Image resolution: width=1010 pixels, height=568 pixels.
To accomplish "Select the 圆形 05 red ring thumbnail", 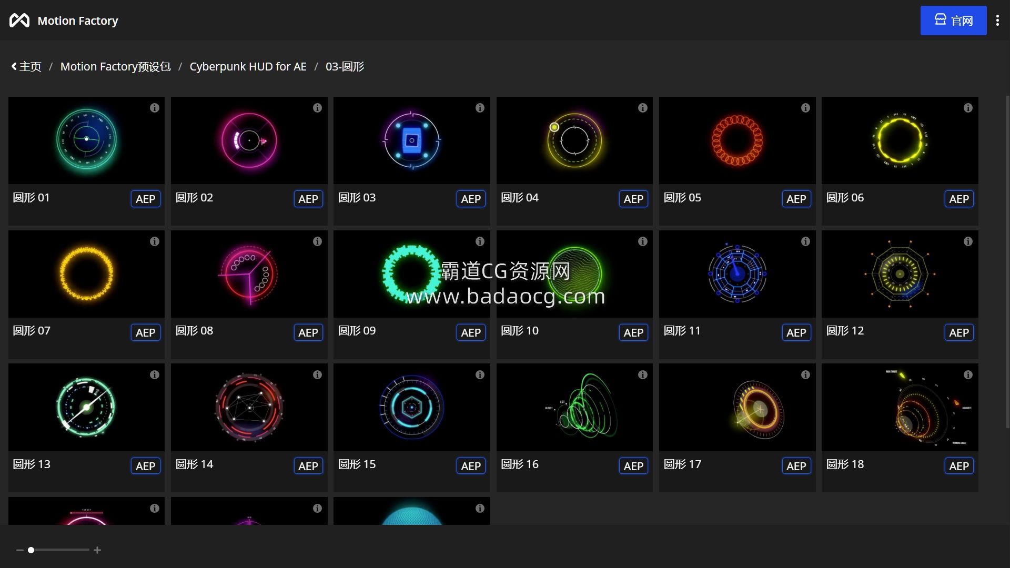I will 737,140.
